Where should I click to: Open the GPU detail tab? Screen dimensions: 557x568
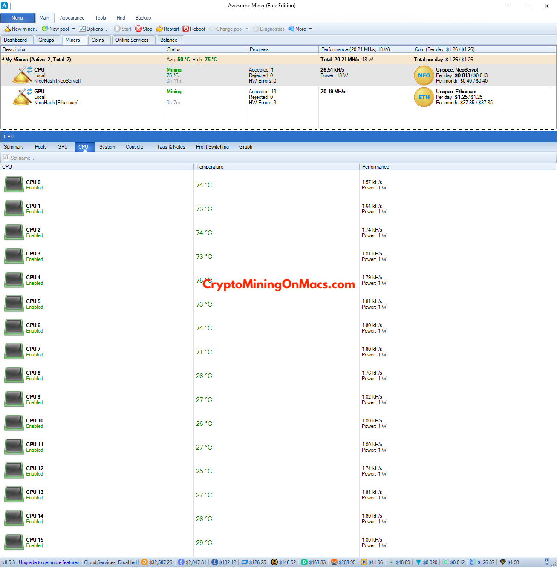(63, 147)
